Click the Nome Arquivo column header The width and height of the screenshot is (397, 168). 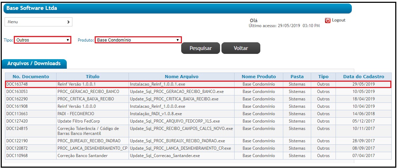(x=182, y=76)
